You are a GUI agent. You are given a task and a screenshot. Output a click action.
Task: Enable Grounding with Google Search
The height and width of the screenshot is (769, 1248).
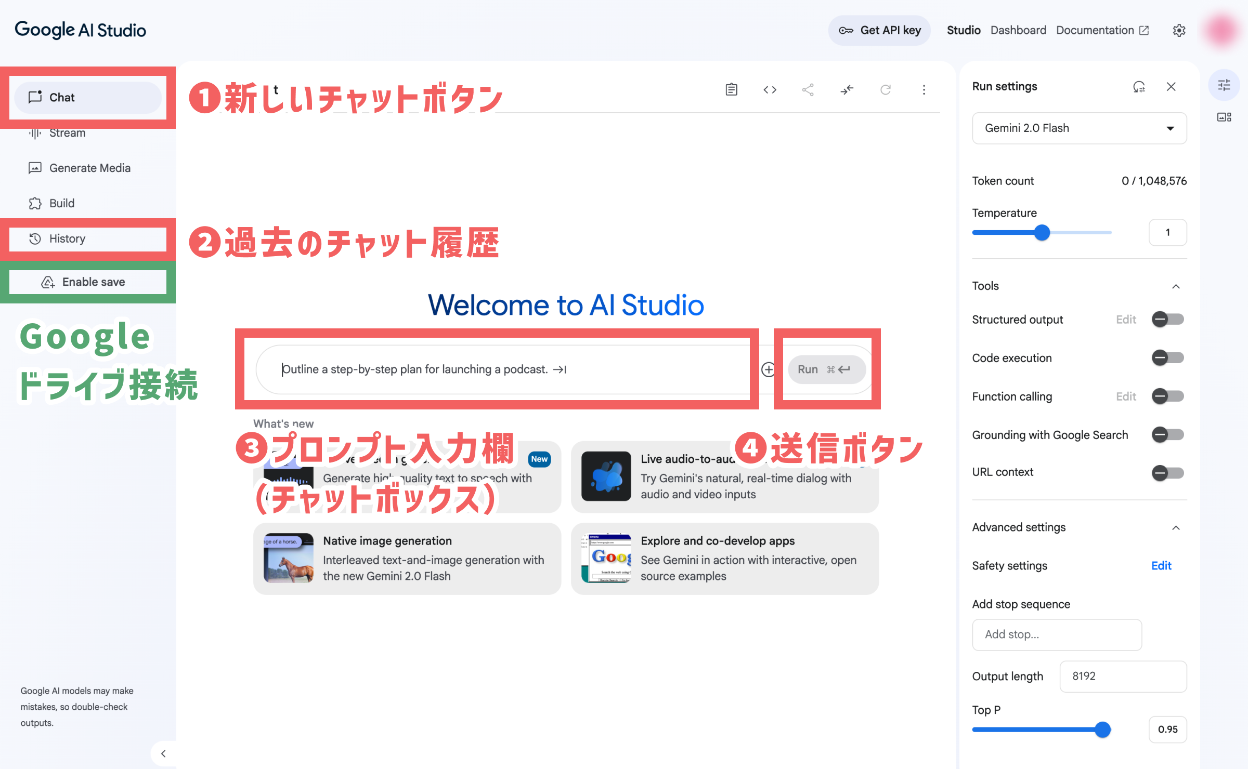click(x=1167, y=434)
